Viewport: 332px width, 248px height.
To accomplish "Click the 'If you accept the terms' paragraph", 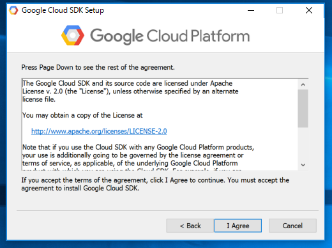I will tap(155, 184).
